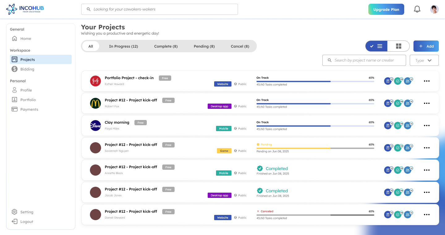This screenshot has height=235, width=445.
Task: Open the user avatar in the header
Action: (x=434, y=9)
